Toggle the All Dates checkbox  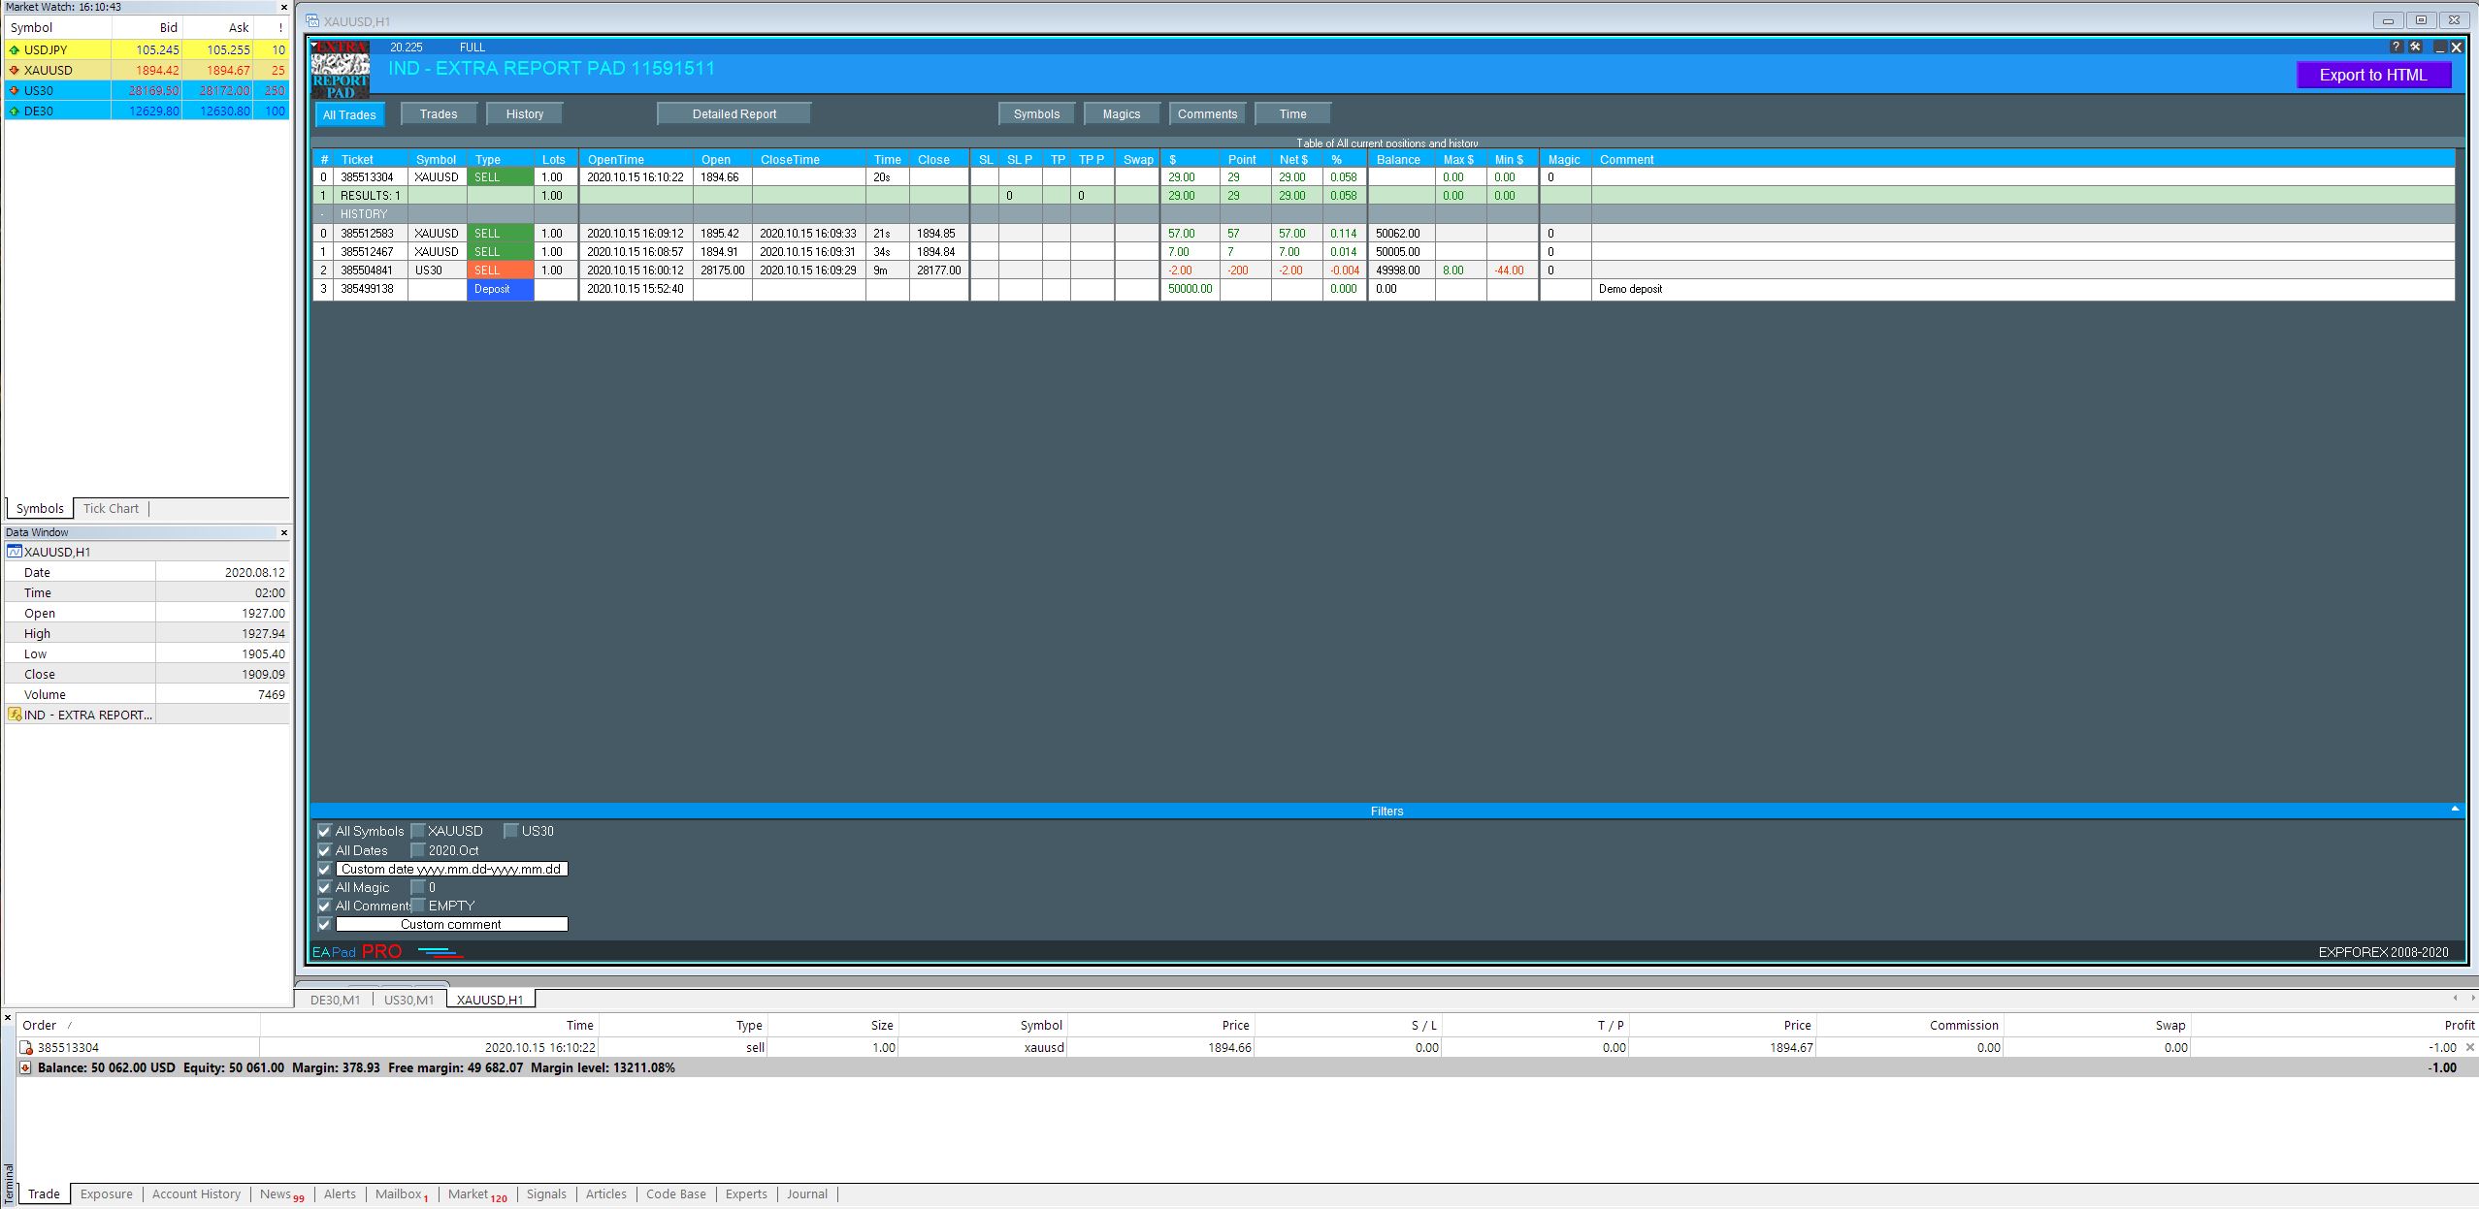pos(324,850)
